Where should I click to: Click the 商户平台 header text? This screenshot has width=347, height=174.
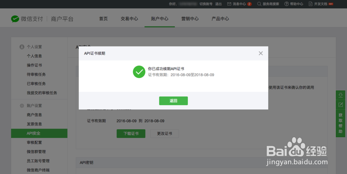62,19
